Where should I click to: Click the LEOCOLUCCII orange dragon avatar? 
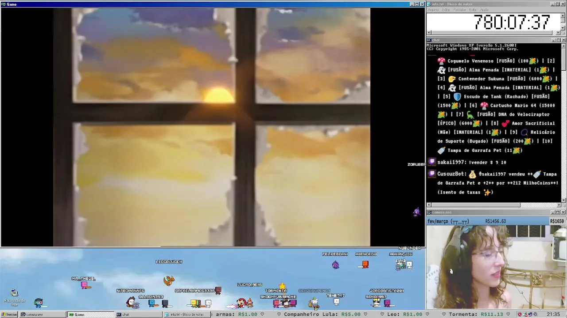click(169, 280)
